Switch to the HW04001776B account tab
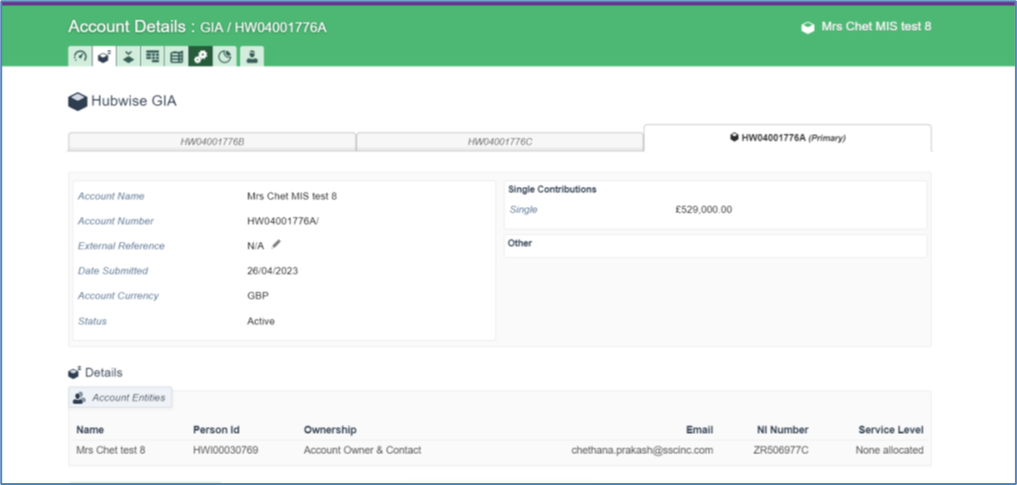Image resolution: width=1017 pixels, height=485 pixels. pyautogui.click(x=212, y=141)
